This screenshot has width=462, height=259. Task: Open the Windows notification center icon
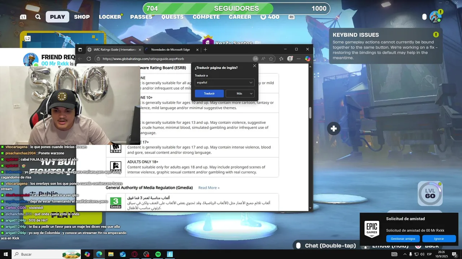(x=454, y=254)
